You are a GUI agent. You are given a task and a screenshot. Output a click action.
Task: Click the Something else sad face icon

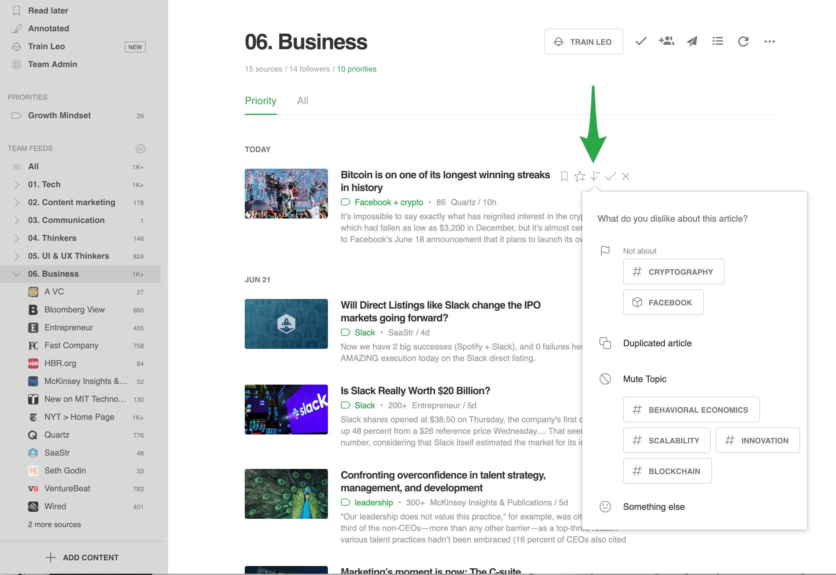605,507
